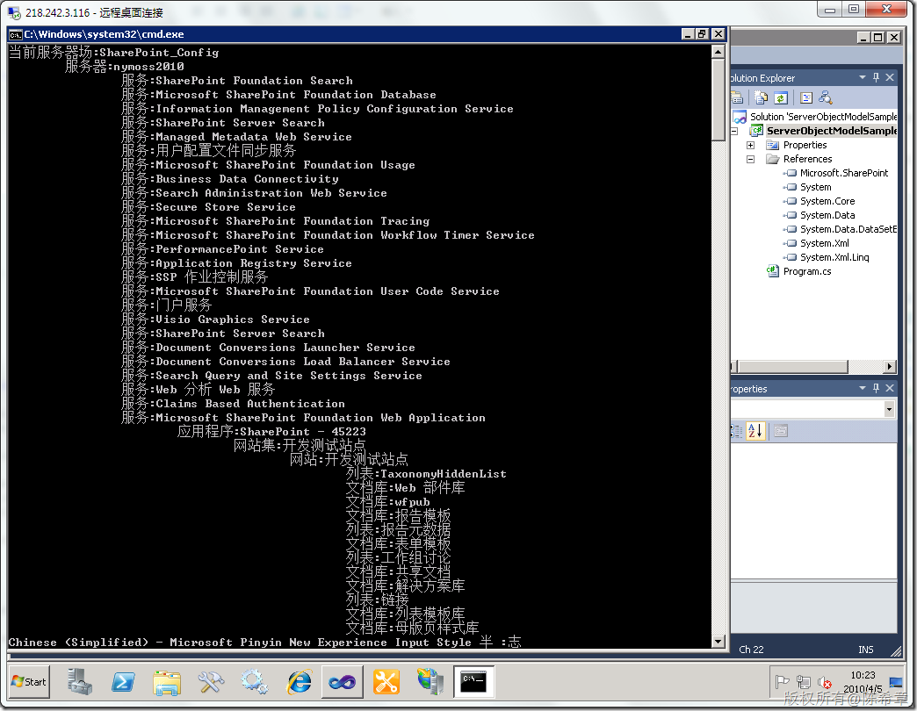Select the System.Xml.Linq reference
The width and height of the screenshot is (917, 711).
pos(834,257)
